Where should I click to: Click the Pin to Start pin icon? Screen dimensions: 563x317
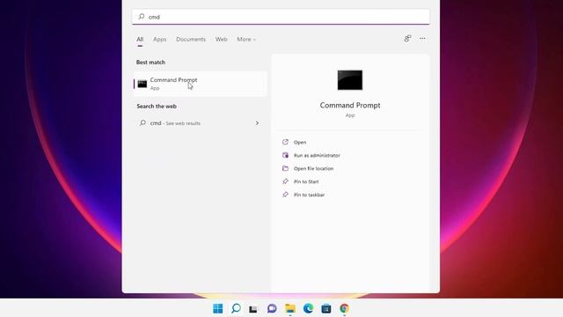tap(285, 181)
